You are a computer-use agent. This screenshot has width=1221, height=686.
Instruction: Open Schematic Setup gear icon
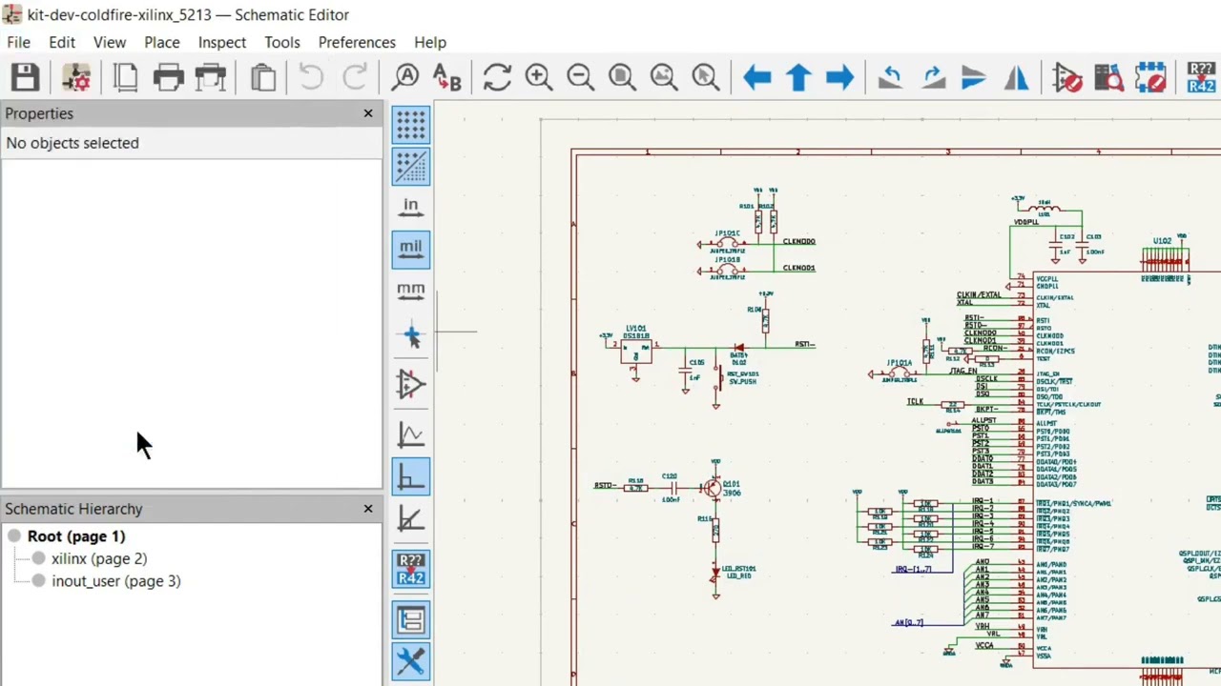click(x=76, y=77)
